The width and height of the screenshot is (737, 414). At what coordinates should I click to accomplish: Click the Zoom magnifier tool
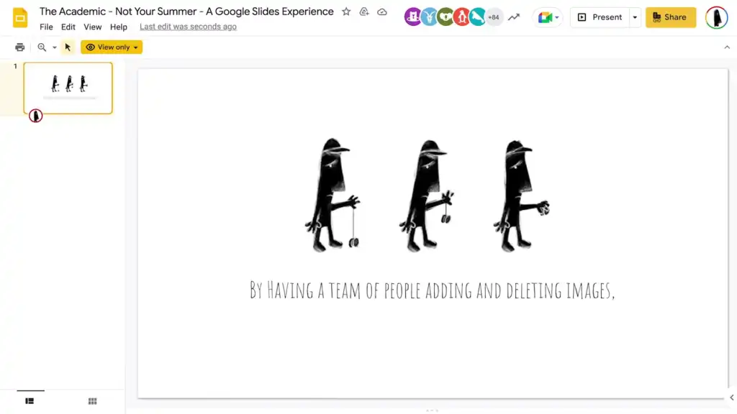pyautogui.click(x=42, y=47)
